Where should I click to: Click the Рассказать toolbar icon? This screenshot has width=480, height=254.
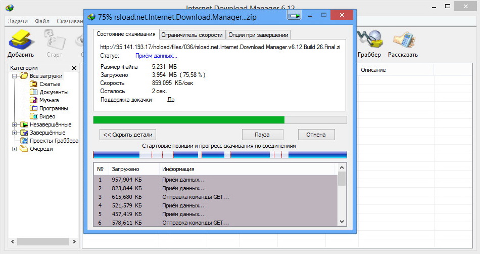tap(404, 40)
